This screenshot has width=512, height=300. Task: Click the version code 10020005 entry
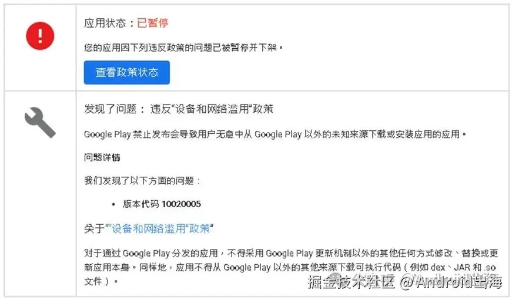coord(181,204)
